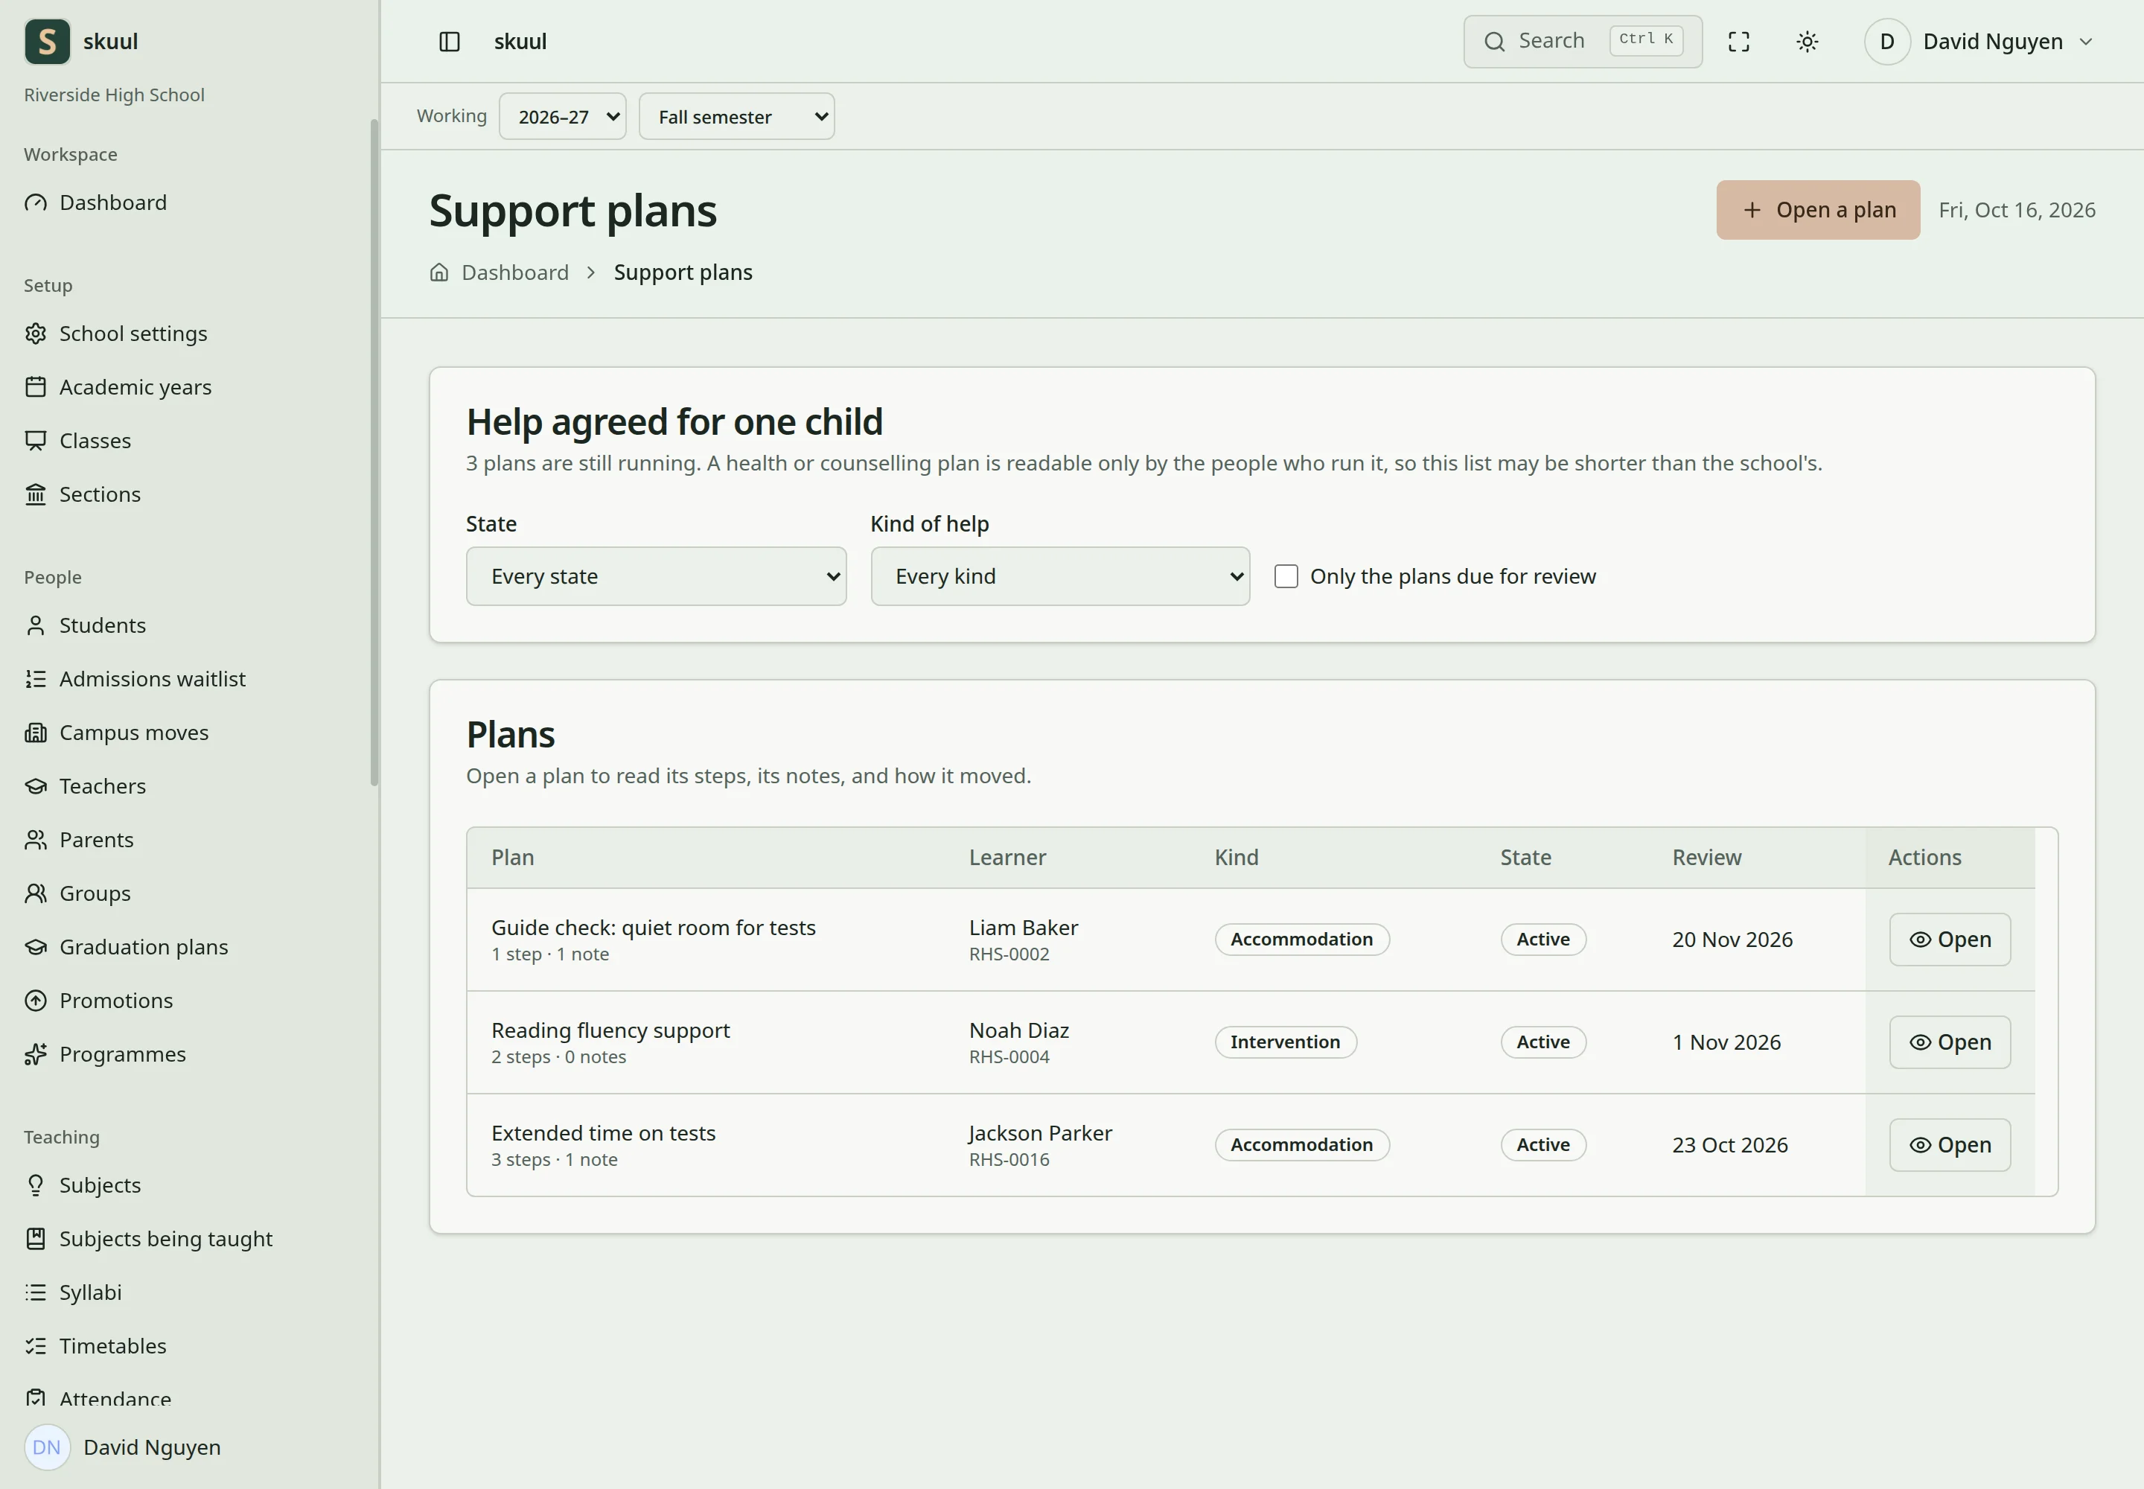Screen dimensions: 2144x1489
Task: Collapse the sidebar with the panel icon
Action: (x=449, y=42)
